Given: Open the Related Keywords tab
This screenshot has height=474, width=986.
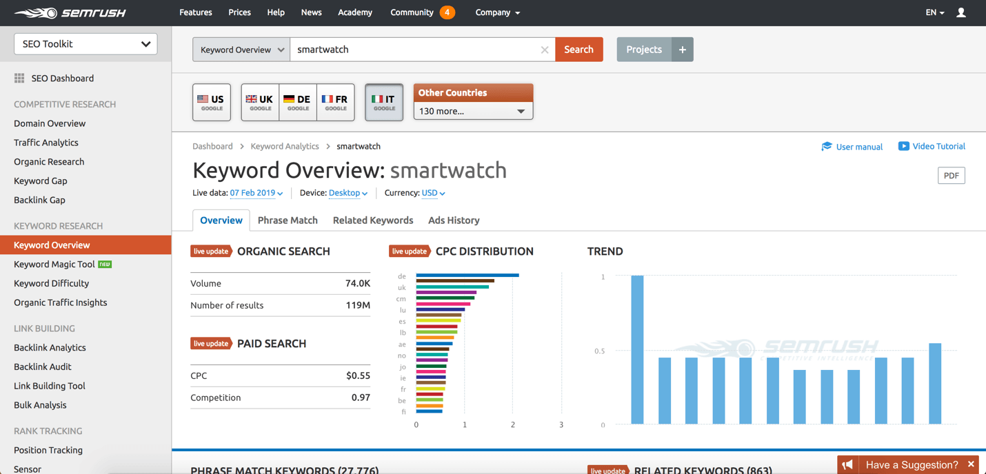Looking at the screenshot, I should [x=372, y=220].
